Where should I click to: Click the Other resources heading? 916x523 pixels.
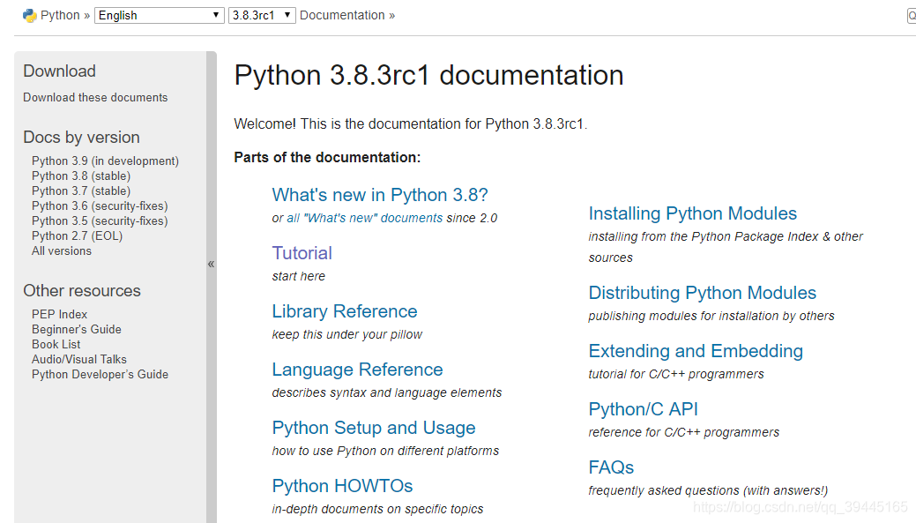pos(82,291)
